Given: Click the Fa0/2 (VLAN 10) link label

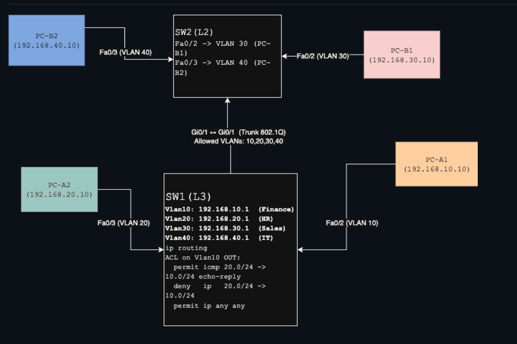Looking at the screenshot, I should 352,223.
